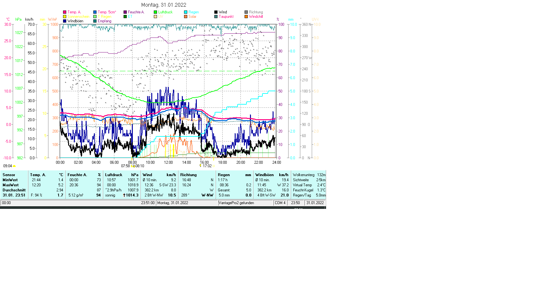Click the cyan Regen legend square
535x289 pixels.
[x=186, y=12]
